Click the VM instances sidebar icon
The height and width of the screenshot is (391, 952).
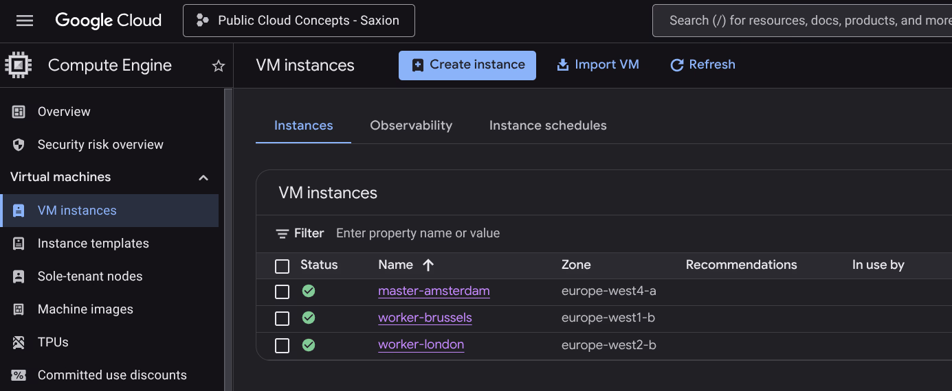19,211
